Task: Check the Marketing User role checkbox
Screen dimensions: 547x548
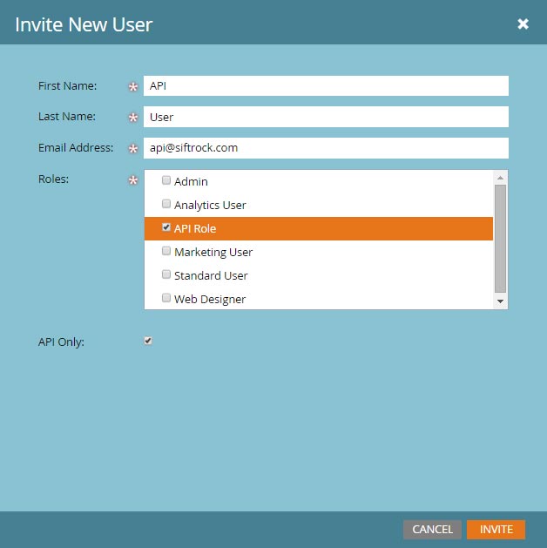Action: 166,251
